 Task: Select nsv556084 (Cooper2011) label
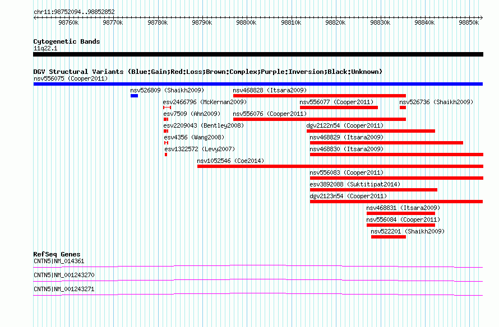tap(403, 219)
